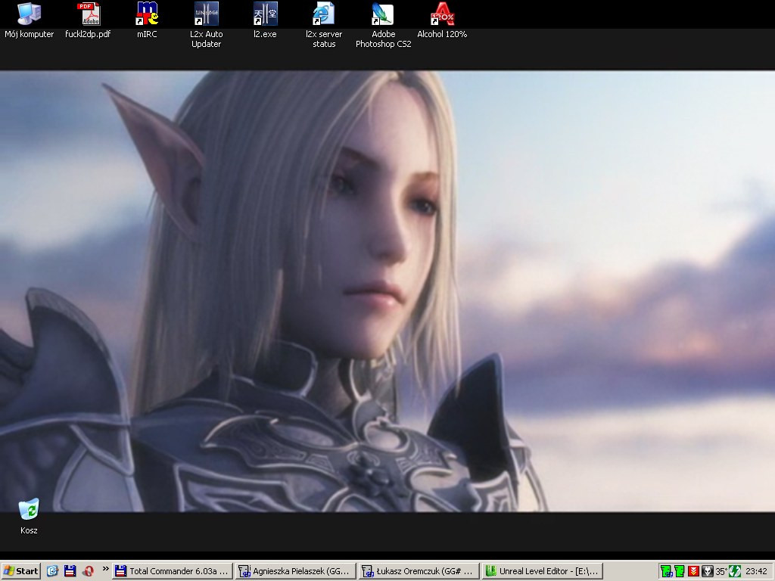Open the fuckl2dp.pdf file icon

[x=88, y=20]
